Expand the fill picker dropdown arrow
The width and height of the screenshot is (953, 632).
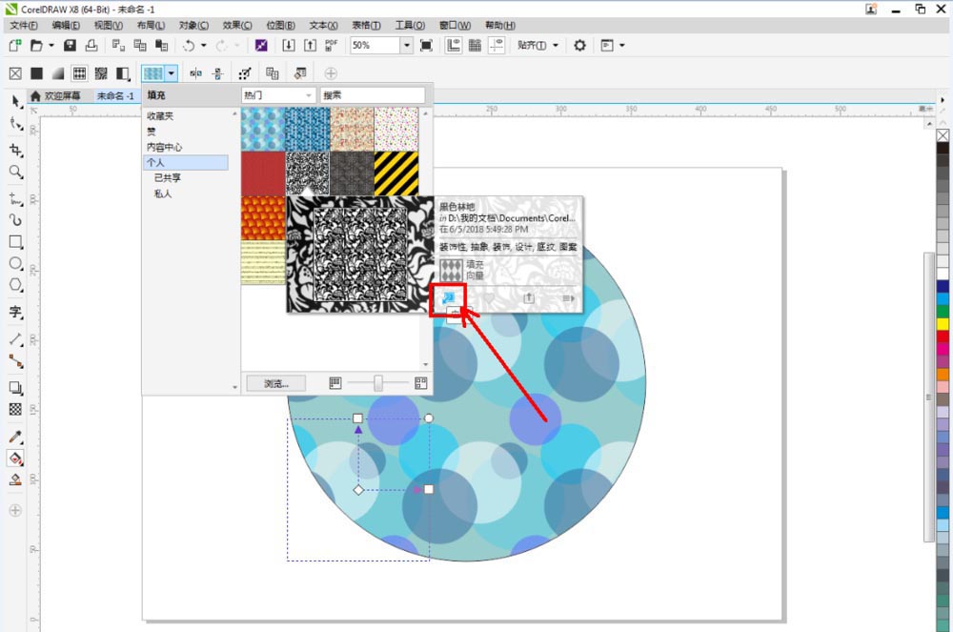tap(172, 73)
